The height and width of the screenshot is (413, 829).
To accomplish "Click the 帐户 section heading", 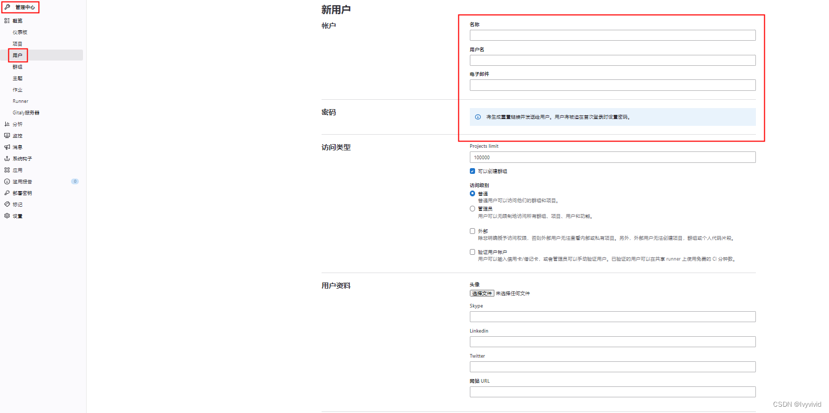I will [x=328, y=26].
